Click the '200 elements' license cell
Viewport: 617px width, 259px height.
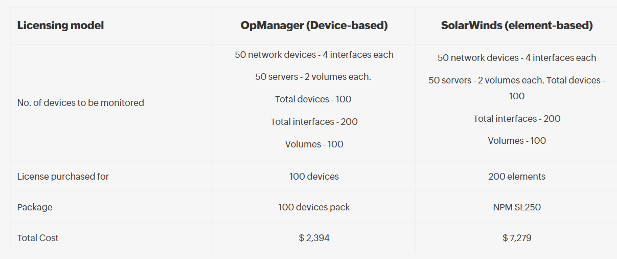(x=516, y=177)
